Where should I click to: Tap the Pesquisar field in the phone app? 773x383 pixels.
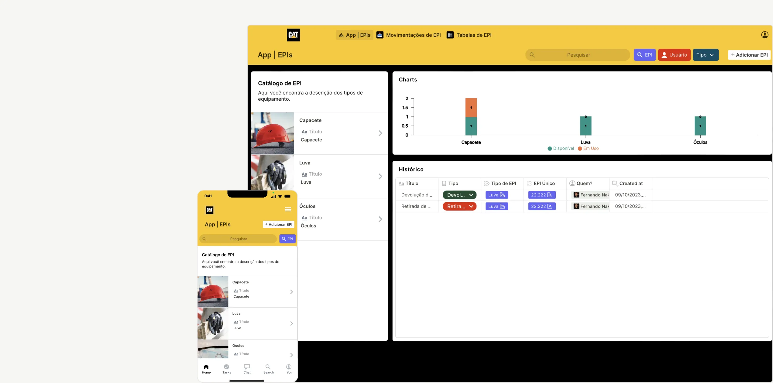238,239
